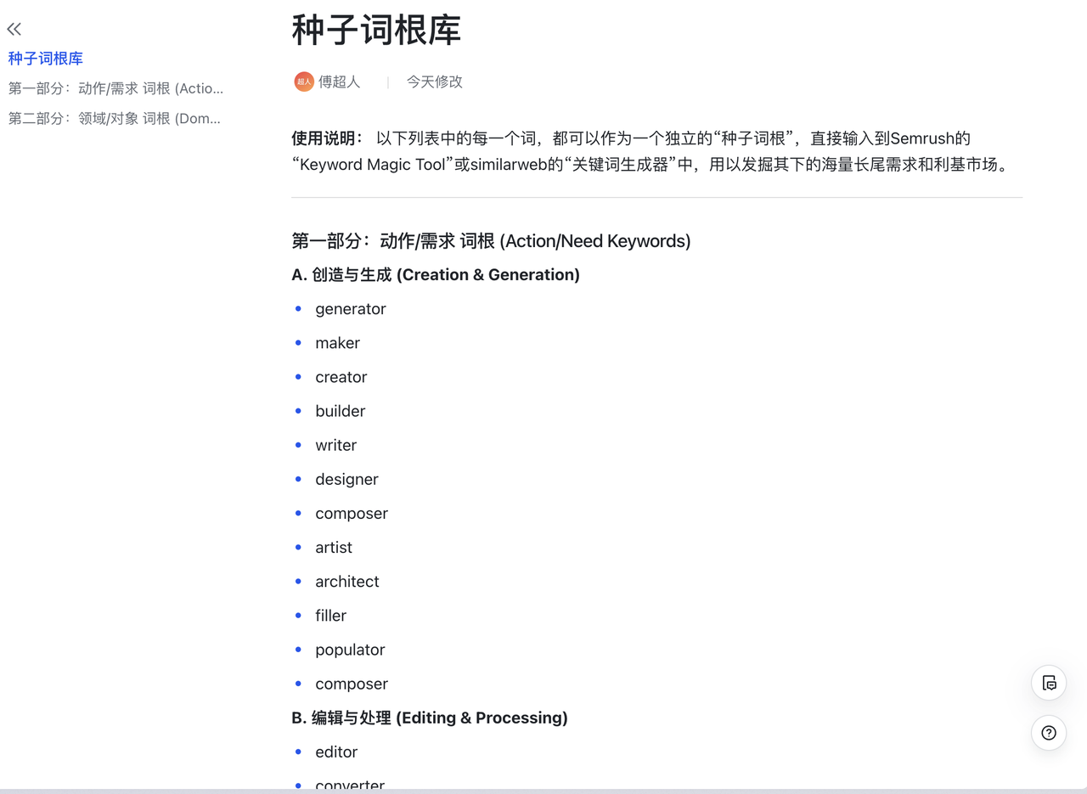Go to 第二部分 in the sidebar outline
The width and height of the screenshot is (1087, 794).
[x=115, y=118]
